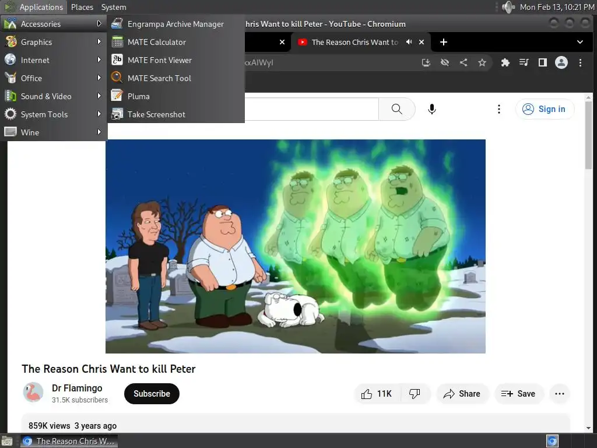
Task: Open the Applications menu
Action: point(33,7)
